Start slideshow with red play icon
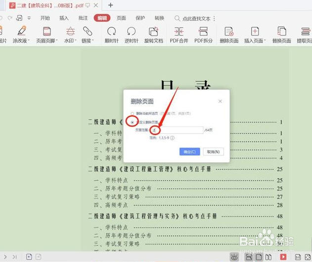 (x=283, y=257)
